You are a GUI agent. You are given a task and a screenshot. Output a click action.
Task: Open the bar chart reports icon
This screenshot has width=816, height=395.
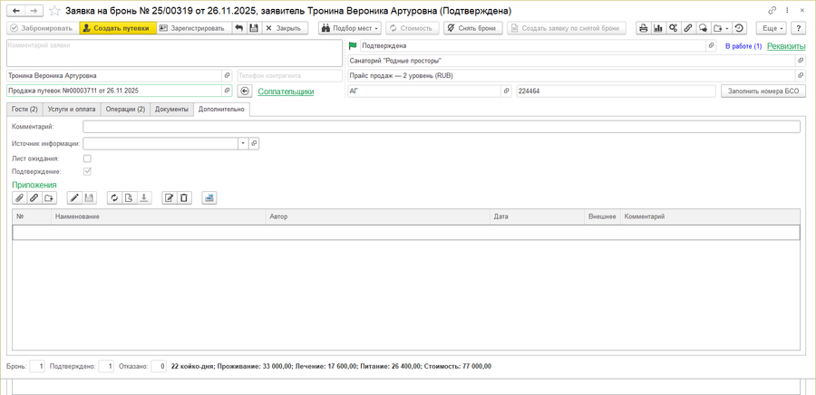coord(658,28)
